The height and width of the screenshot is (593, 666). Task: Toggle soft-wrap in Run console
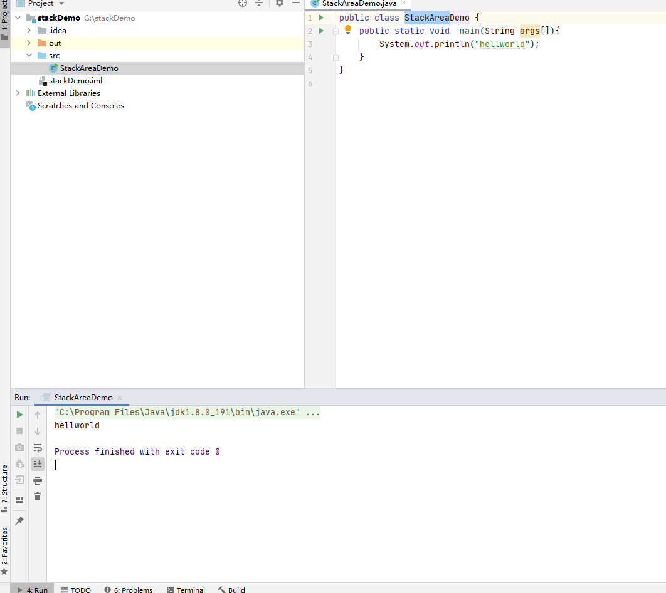[38, 448]
